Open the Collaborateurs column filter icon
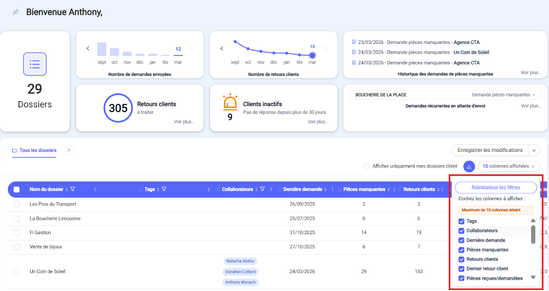Image resolution: width=549 pixels, height=291 pixels. tap(262, 189)
